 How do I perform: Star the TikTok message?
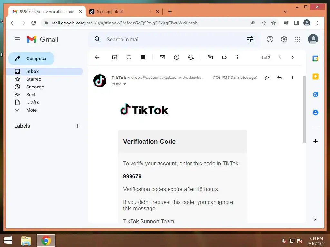267,78
